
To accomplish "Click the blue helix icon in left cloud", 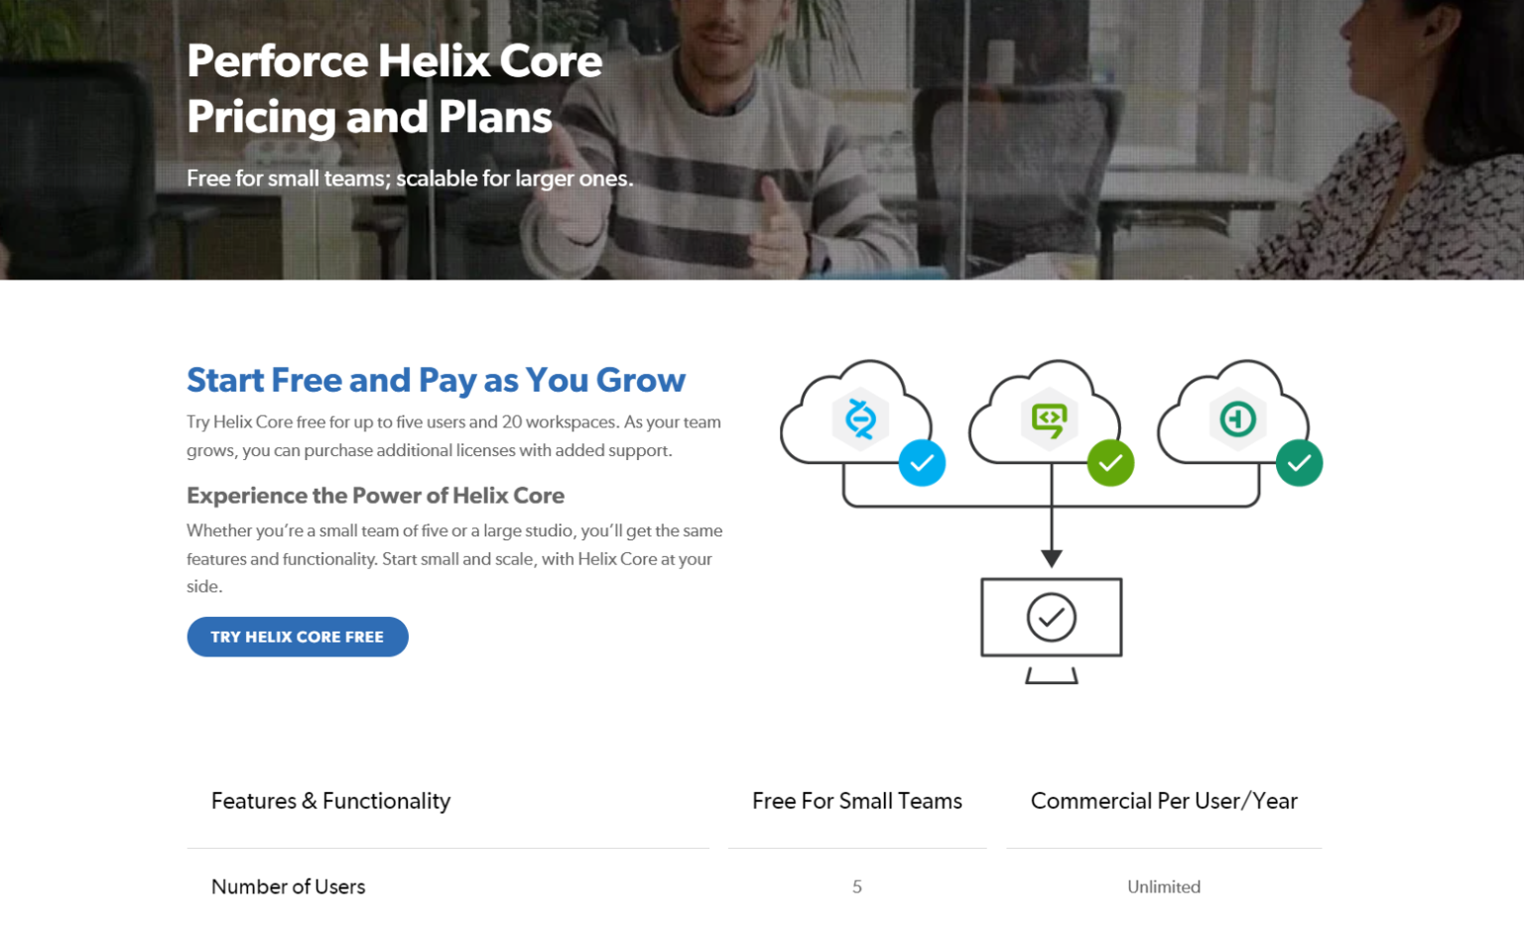I will [x=860, y=418].
